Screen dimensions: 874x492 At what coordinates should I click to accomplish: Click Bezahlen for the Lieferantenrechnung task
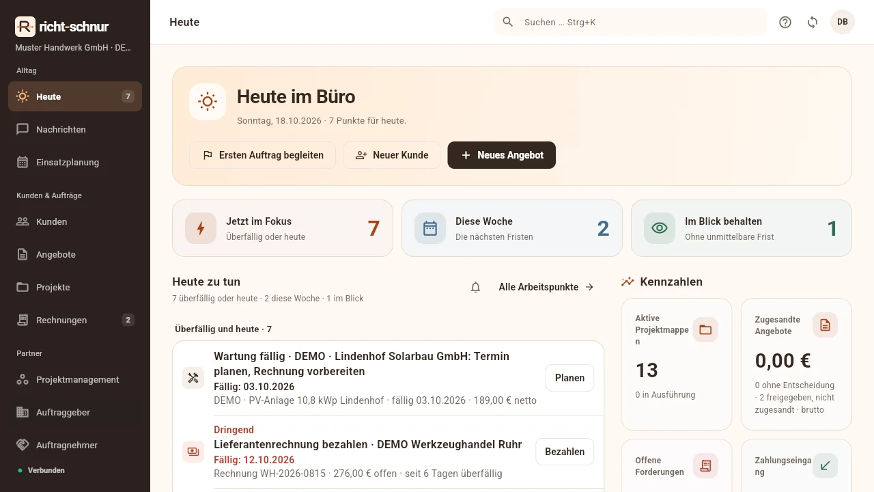pyautogui.click(x=565, y=452)
